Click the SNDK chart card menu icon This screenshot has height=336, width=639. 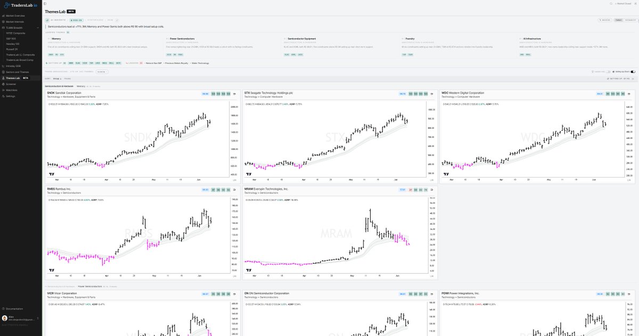point(235,94)
